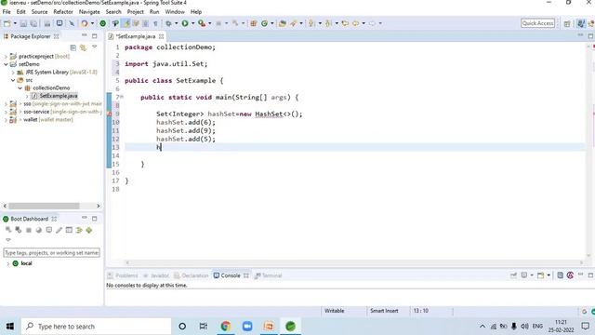Click the green Boot Dashboard toolbar icon
Viewport: 595px width, 335px height.
point(103,23)
